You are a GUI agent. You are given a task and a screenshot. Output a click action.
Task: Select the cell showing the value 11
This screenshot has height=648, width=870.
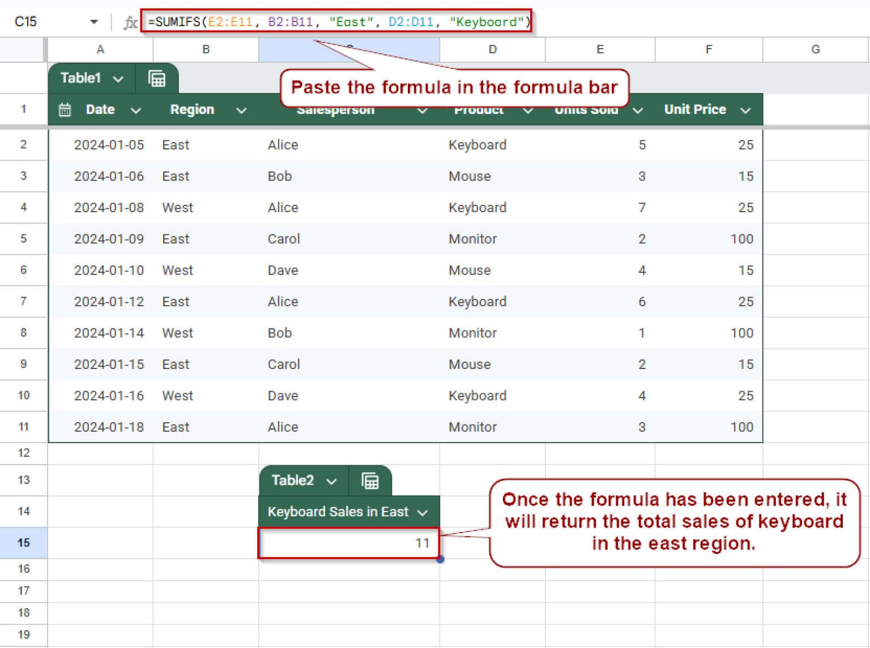click(348, 543)
